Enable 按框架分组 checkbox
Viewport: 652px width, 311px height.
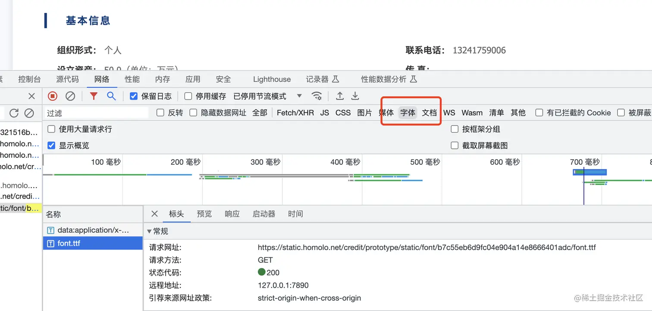(455, 129)
